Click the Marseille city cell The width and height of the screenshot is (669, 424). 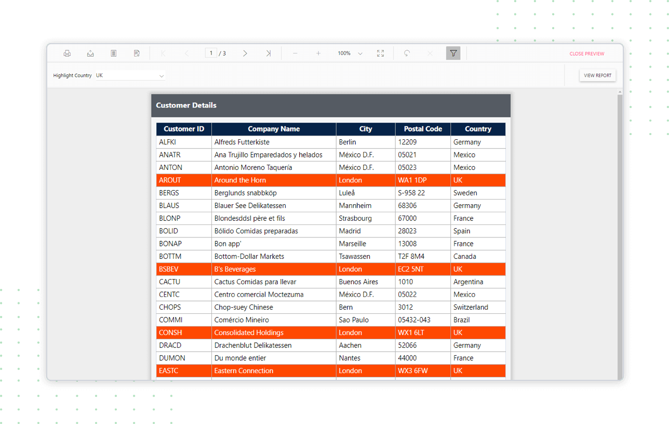[366, 244]
